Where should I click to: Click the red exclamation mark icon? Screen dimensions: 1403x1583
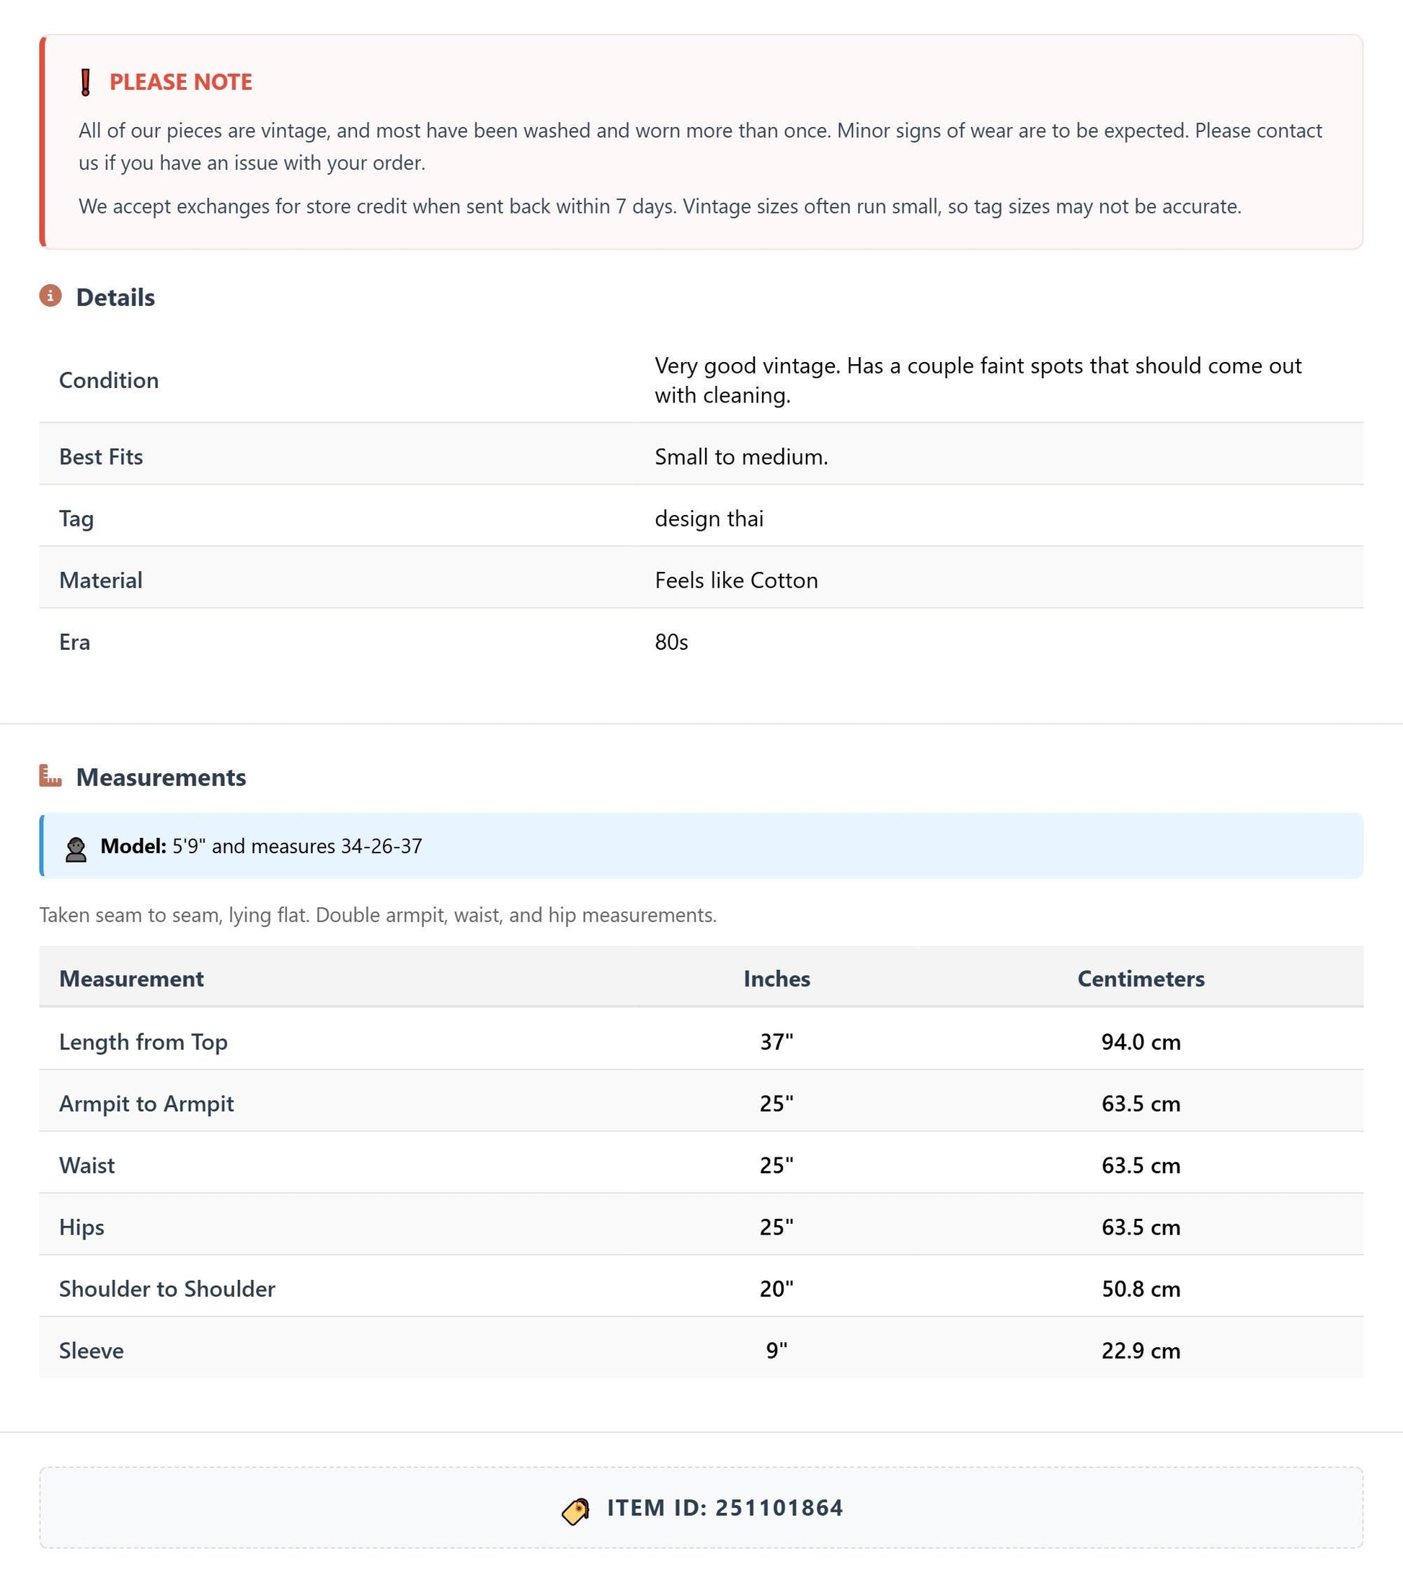click(x=86, y=82)
